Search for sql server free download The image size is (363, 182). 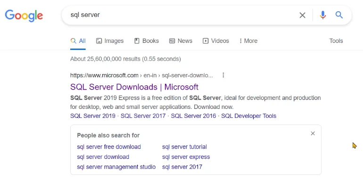click(109, 147)
